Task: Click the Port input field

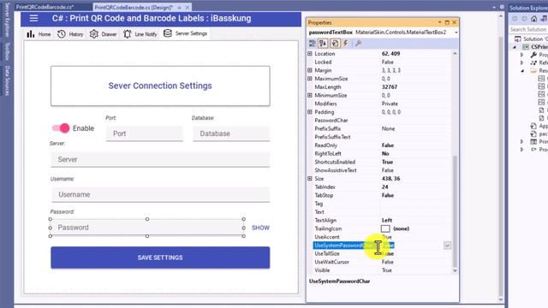Action: [x=145, y=133]
